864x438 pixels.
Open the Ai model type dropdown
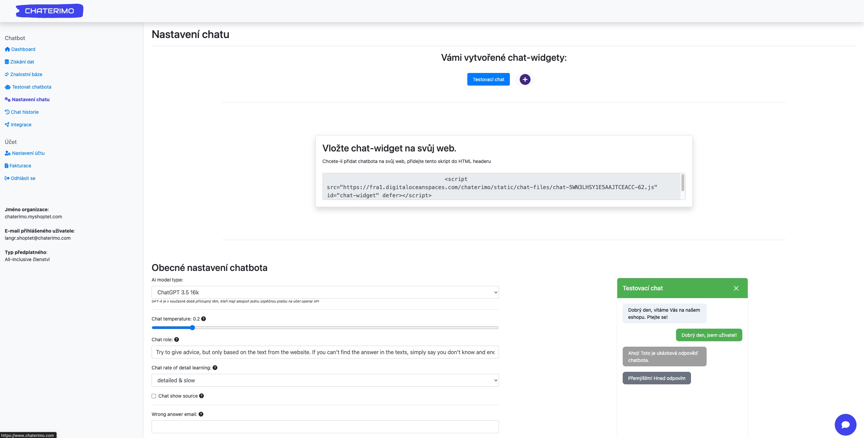tap(325, 292)
